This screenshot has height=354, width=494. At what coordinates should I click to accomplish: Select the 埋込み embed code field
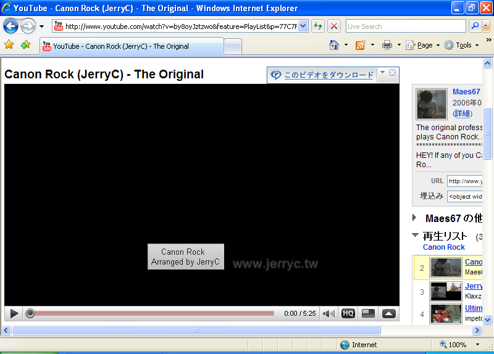465,196
